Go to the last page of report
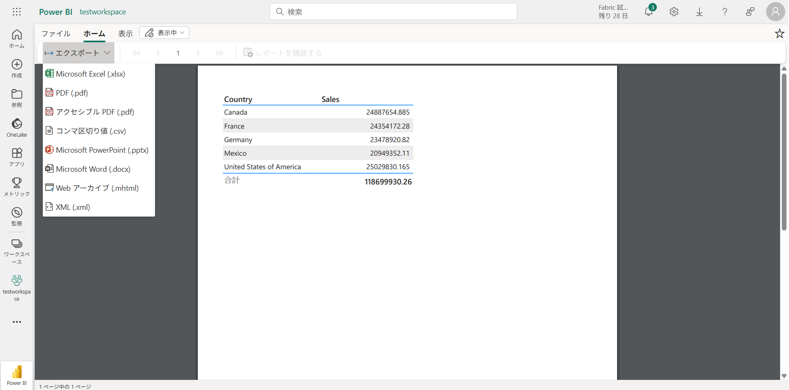789x390 pixels. pyautogui.click(x=220, y=53)
